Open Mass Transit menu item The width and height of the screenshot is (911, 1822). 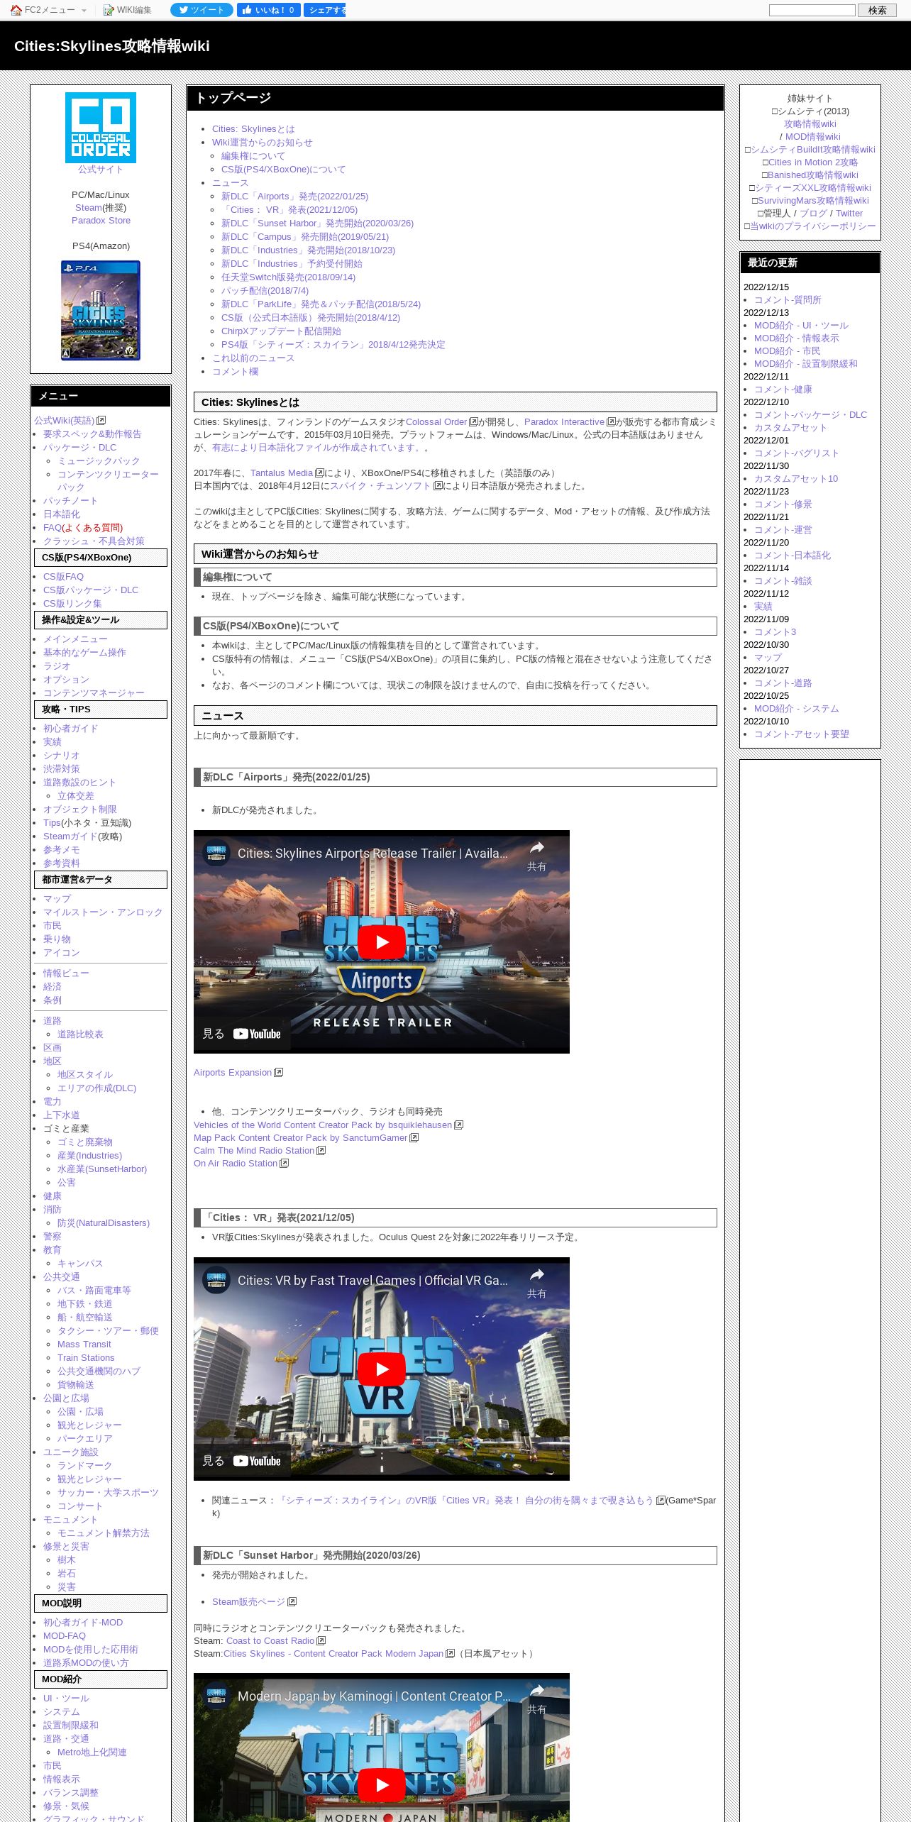click(84, 1345)
